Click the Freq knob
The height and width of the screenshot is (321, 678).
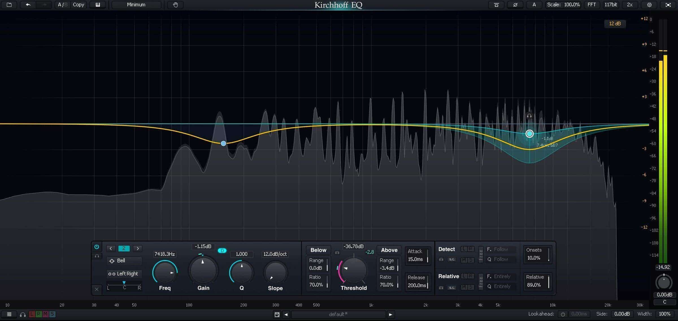coord(165,273)
